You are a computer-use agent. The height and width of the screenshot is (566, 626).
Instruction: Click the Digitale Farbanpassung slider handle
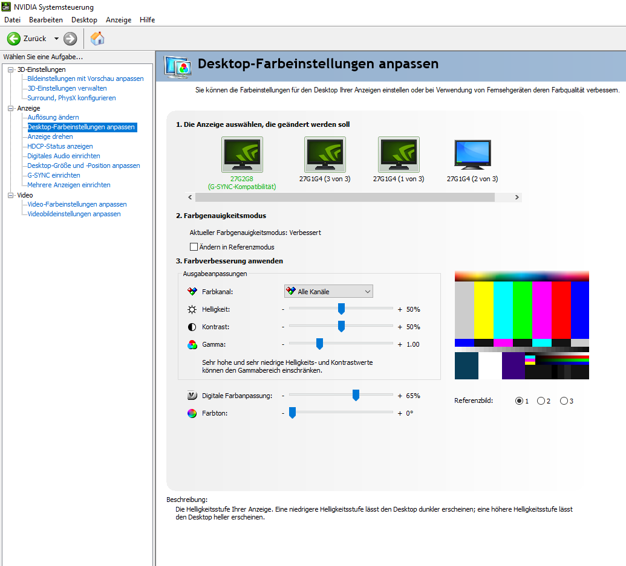(356, 395)
